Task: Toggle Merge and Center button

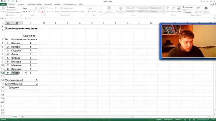Action: point(73,11)
